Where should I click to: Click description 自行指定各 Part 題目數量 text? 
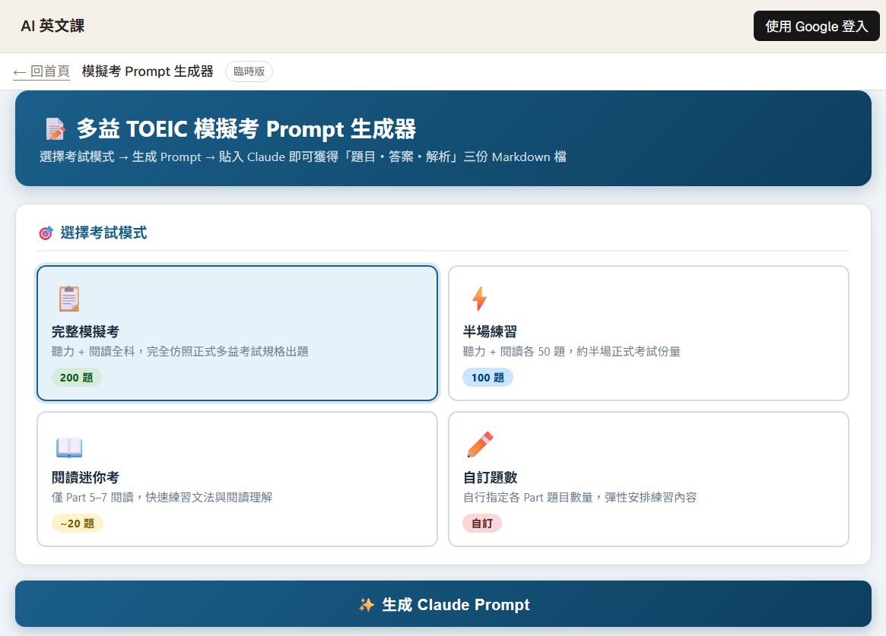tap(580, 497)
